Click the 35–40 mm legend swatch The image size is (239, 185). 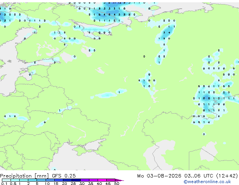tap(93, 180)
